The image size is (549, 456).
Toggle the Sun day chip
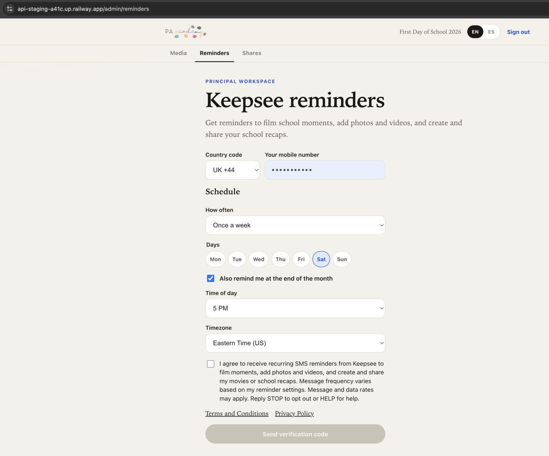[342, 259]
